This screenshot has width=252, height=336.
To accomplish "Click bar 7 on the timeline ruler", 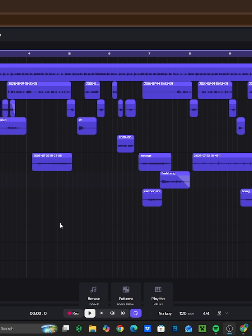I will (149, 53).
